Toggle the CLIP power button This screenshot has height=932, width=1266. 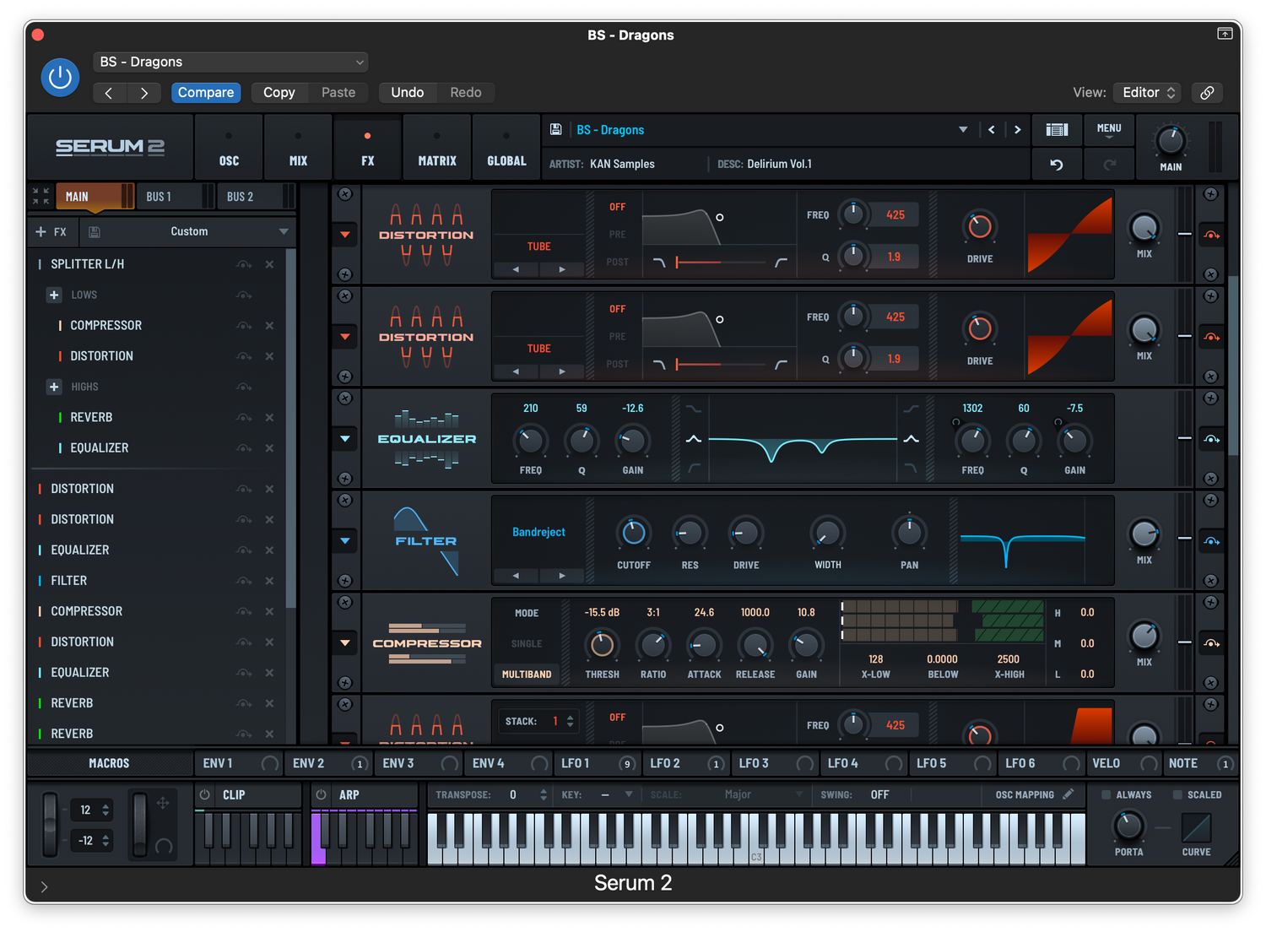pos(205,795)
